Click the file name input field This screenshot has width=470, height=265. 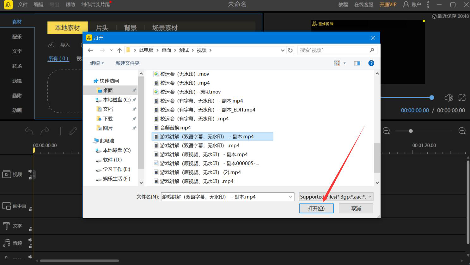(228, 197)
